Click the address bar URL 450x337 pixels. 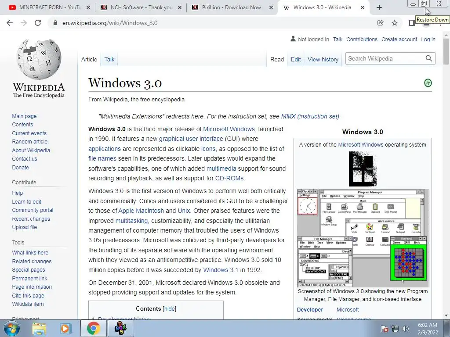(110, 23)
